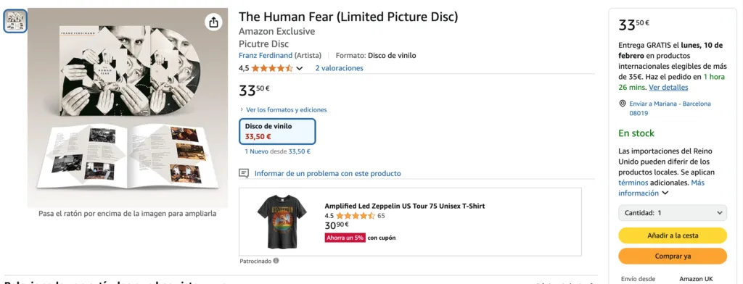Click the share icon on product image
The image size is (743, 284).
(x=213, y=22)
